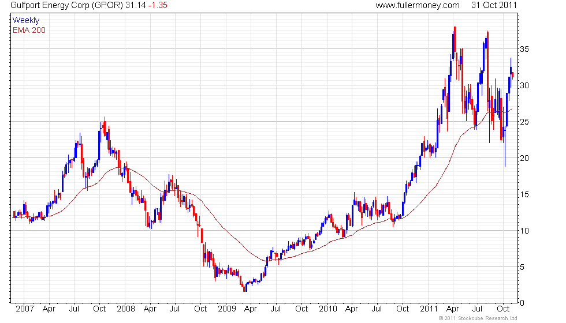This screenshot has height=323, width=566.
Task: Click the -1.35 price change value
Action: (x=158, y=5)
